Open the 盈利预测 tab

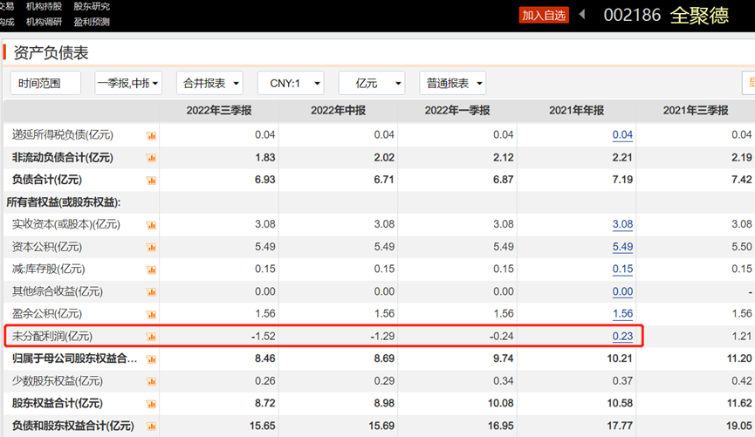click(92, 22)
